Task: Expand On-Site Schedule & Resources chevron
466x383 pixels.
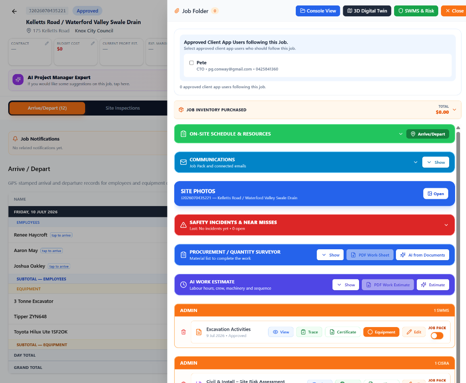Action: [x=400, y=134]
